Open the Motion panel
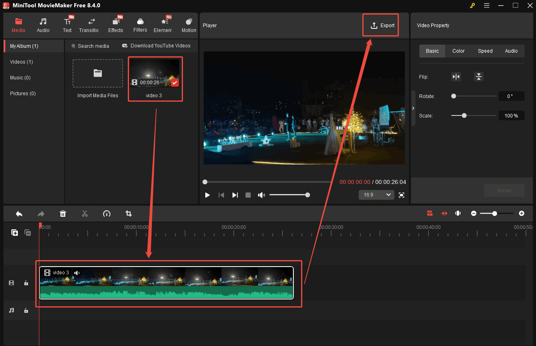 pos(189,24)
